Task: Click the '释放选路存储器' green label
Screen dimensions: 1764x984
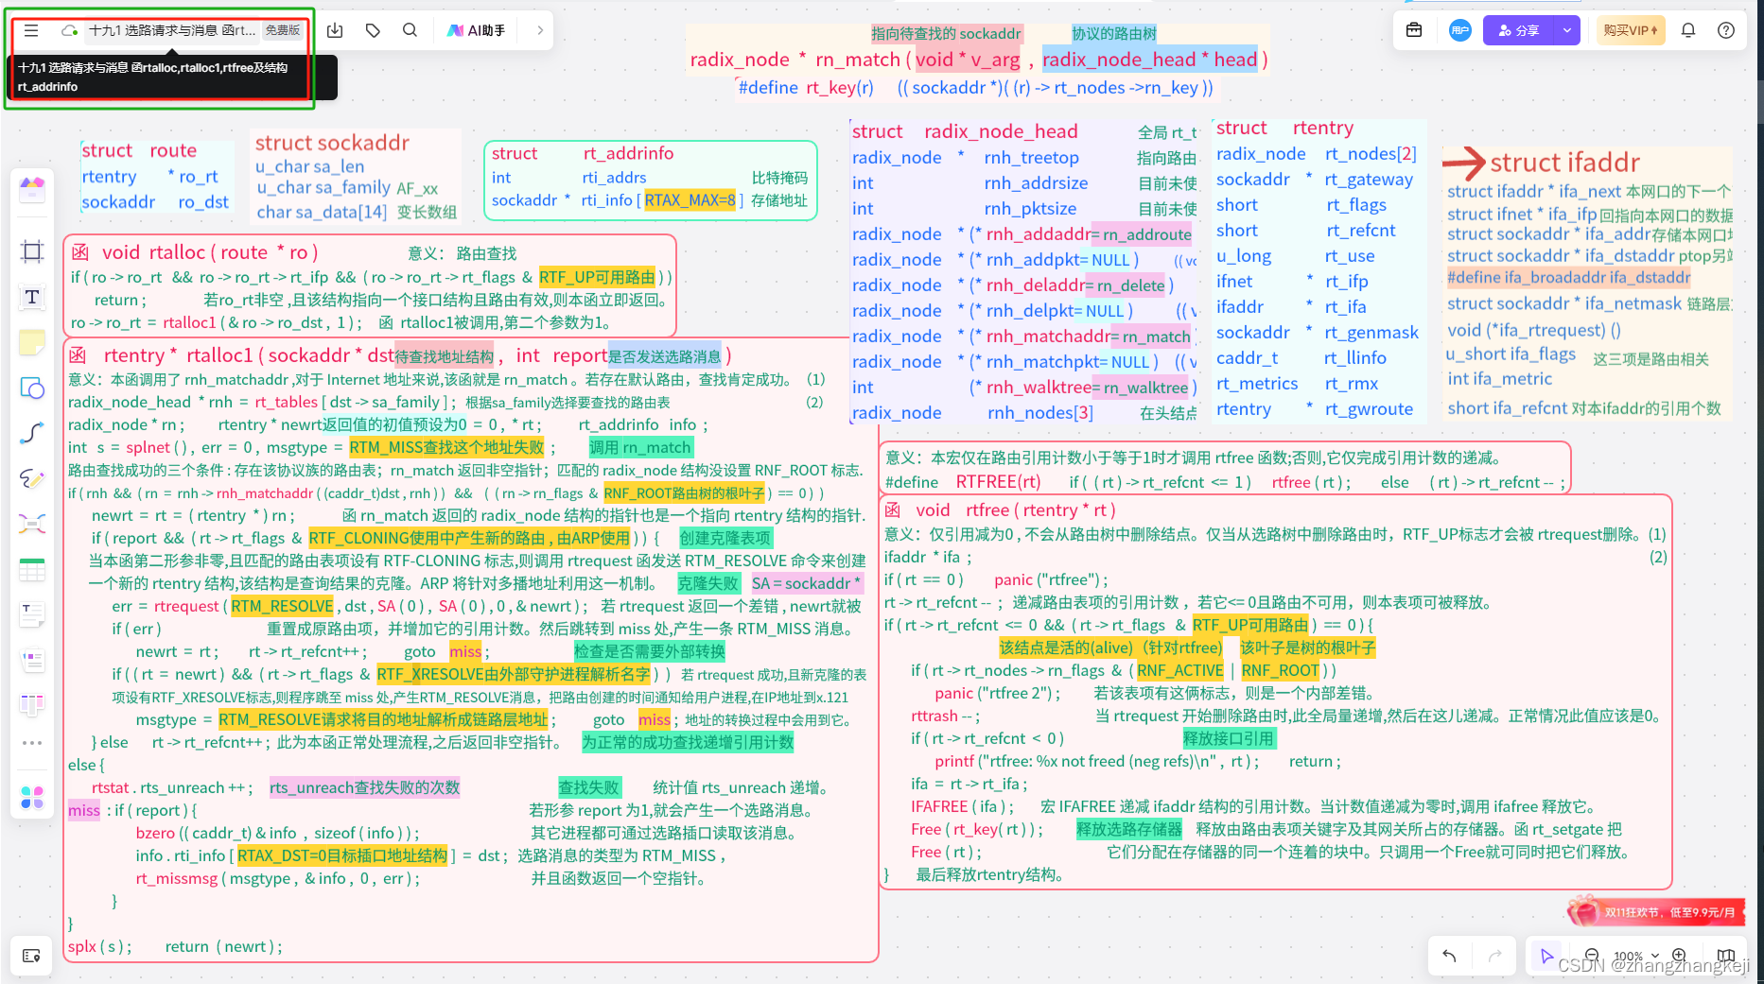Action: (1129, 829)
